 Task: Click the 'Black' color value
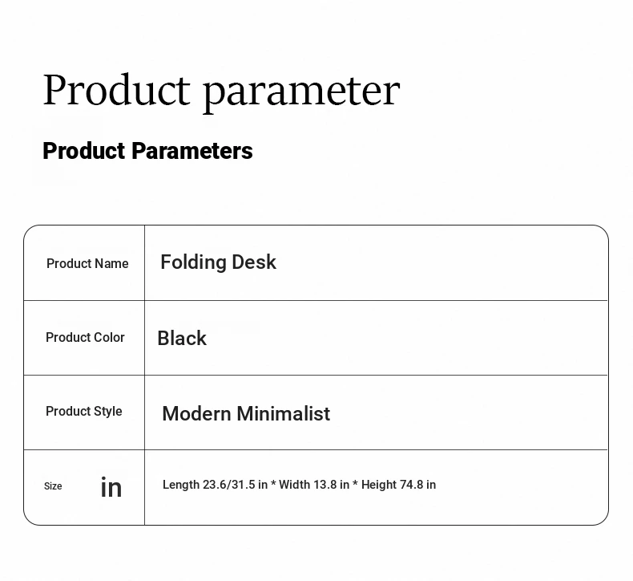coord(182,338)
